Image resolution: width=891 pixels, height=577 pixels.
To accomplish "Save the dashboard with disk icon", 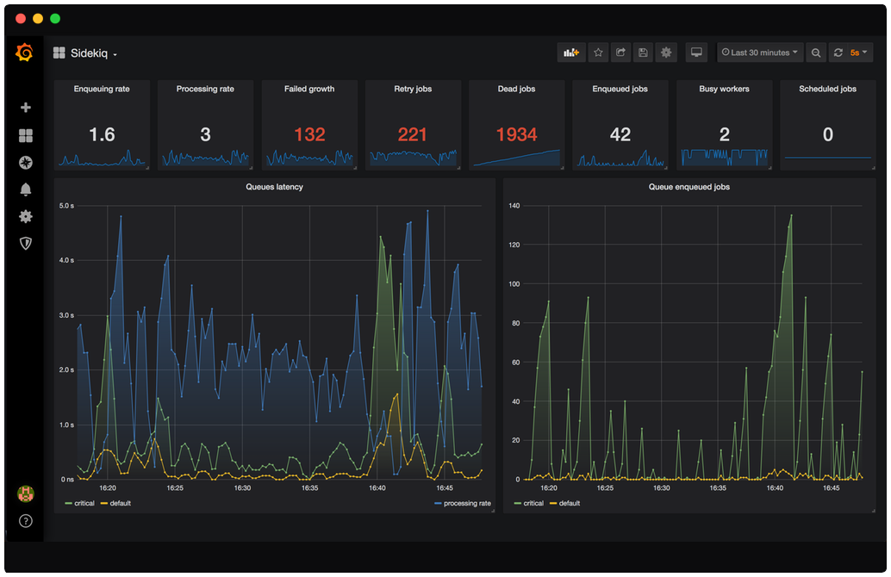I will (643, 53).
